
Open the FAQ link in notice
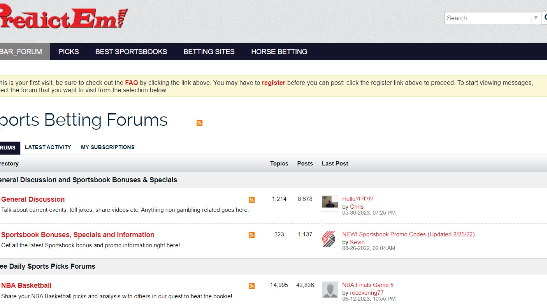tap(131, 83)
